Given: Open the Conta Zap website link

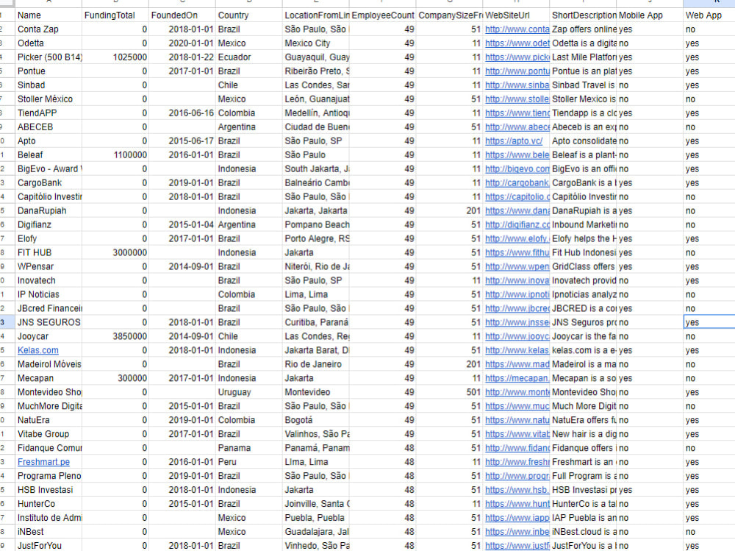Looking at the screenshot, I should [x=517, y=29].
